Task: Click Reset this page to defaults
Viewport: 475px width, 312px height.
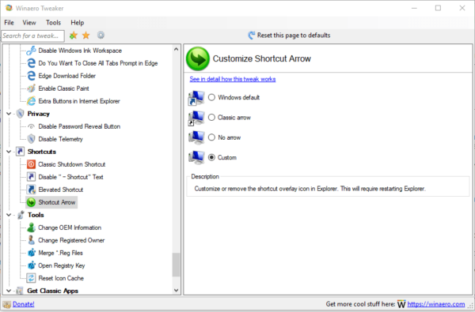Action: 289,36
